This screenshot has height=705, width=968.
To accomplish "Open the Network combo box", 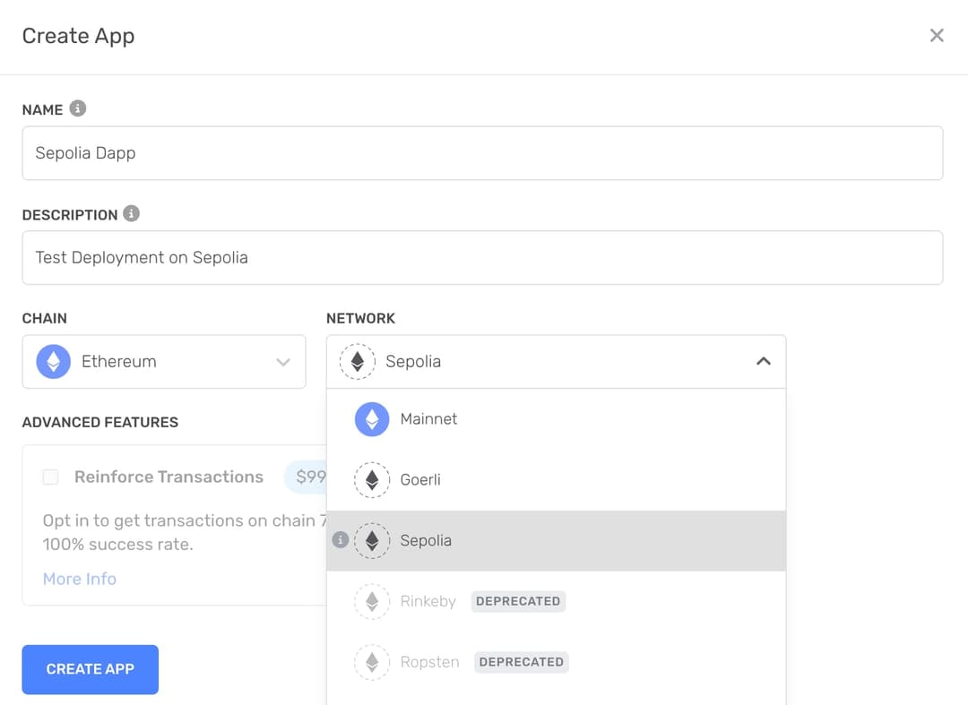I will [x=556, y=361].
